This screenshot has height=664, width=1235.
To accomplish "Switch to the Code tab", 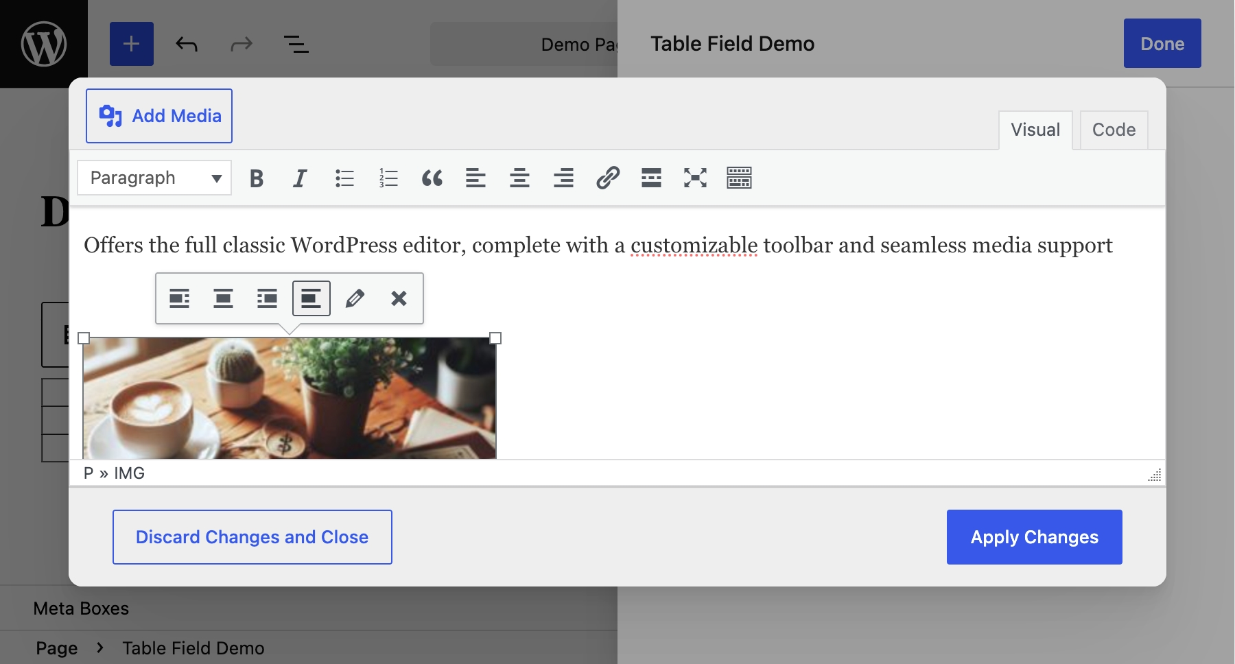I will (x=1114, y=130).
